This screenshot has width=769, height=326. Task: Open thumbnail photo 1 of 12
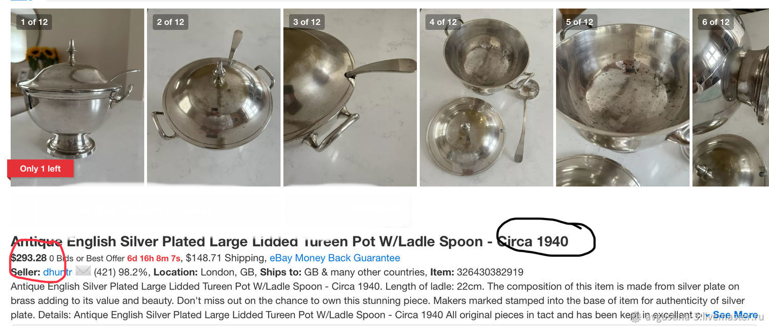click(77, 97)
